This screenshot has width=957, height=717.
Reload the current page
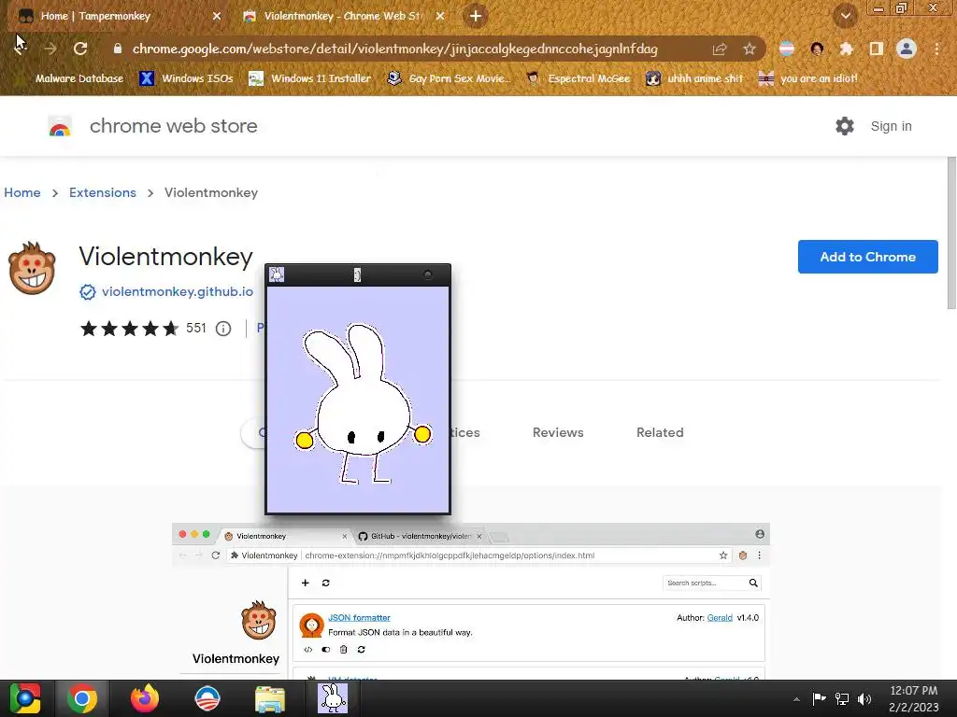80,49
